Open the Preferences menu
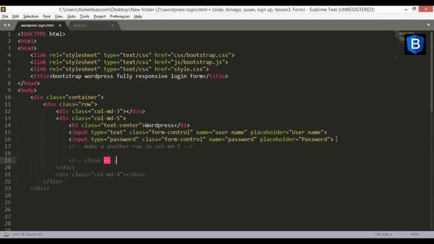This screenshot has height=244, width=434. [119, 16]
